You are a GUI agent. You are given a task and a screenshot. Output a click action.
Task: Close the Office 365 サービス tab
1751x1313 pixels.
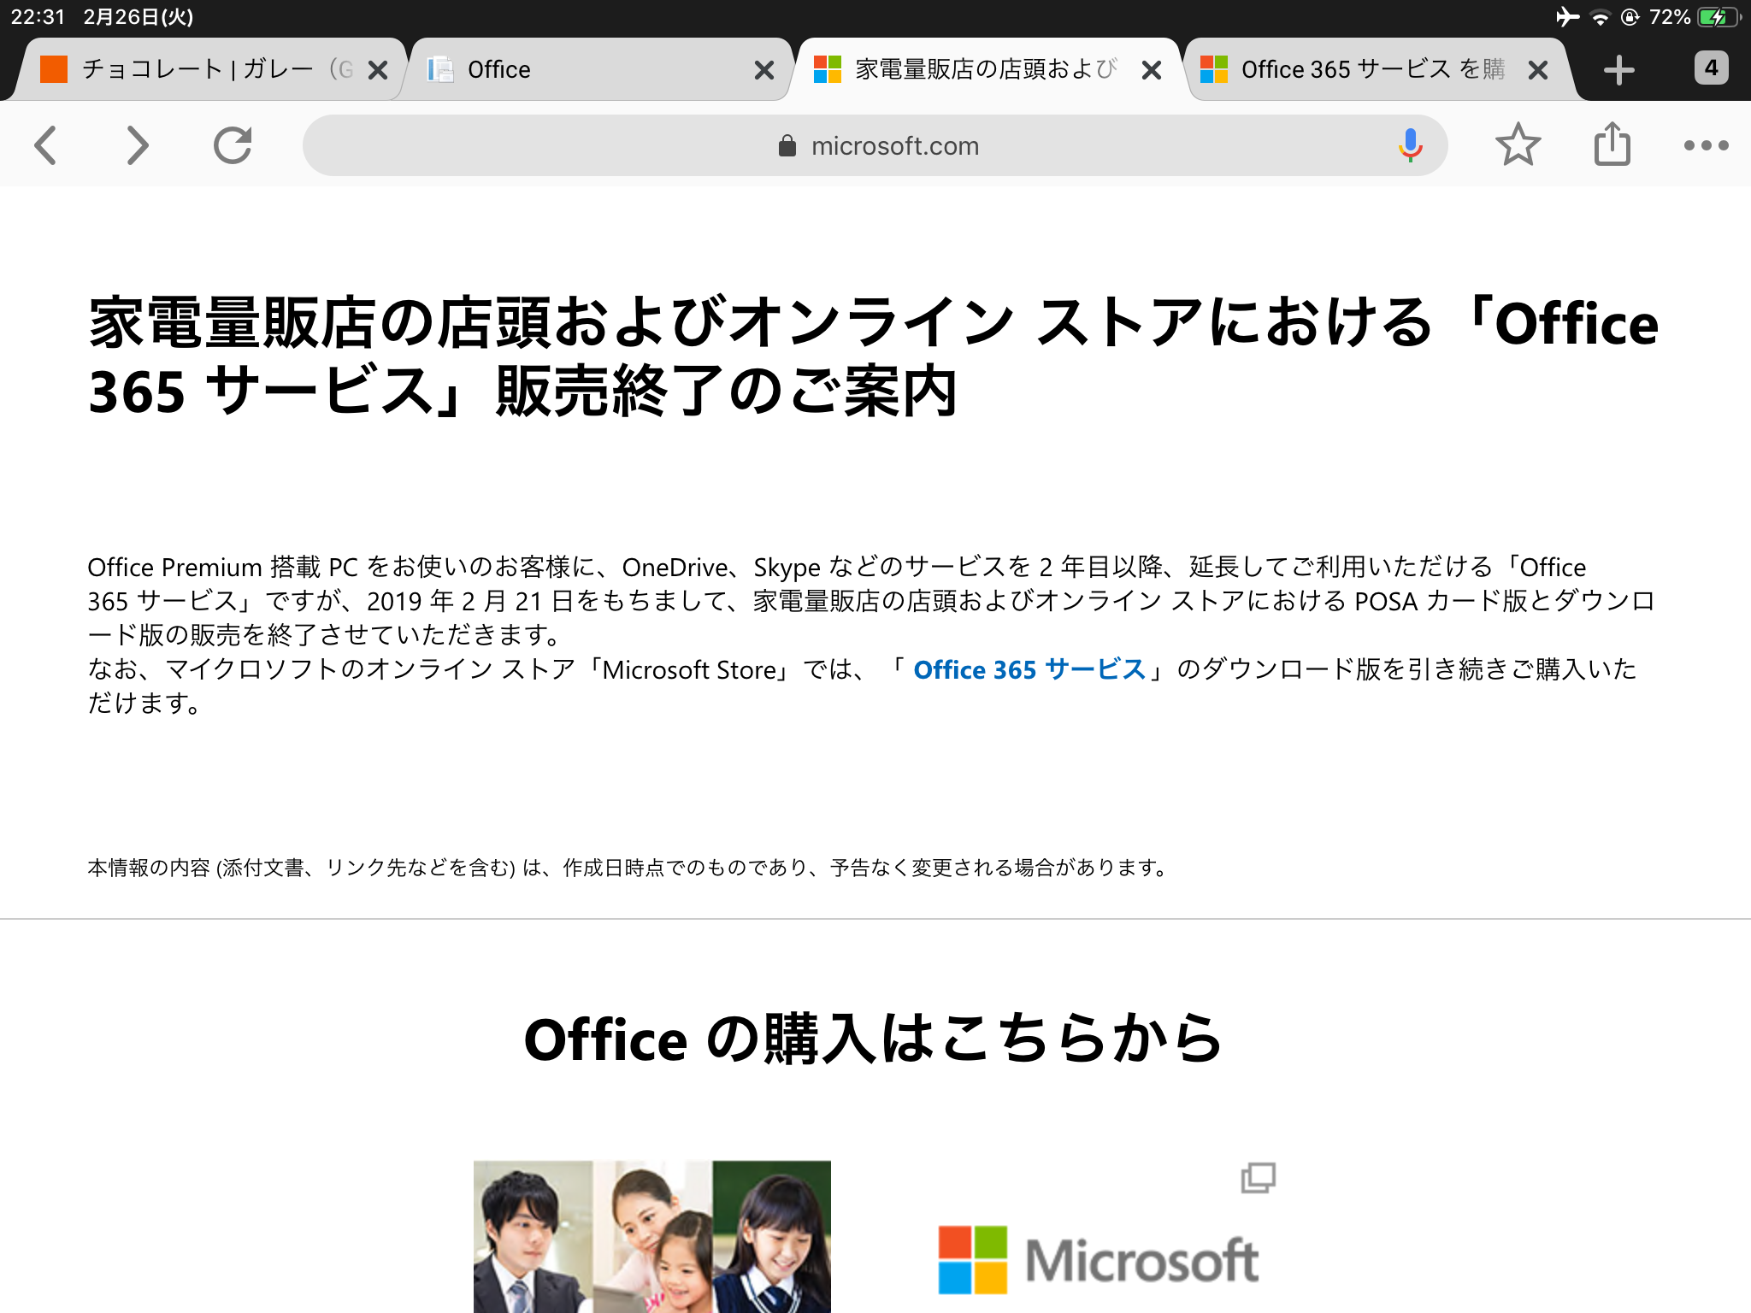(x=1537, y=70)
